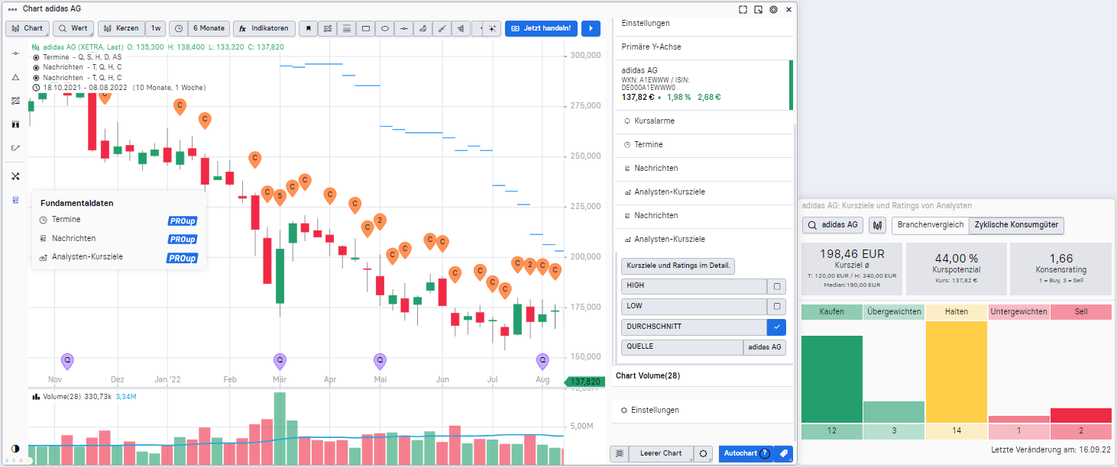Select Termine in Fundamentaldaten popup
This screenshot has height=467, width=1117.
[118, 220]
